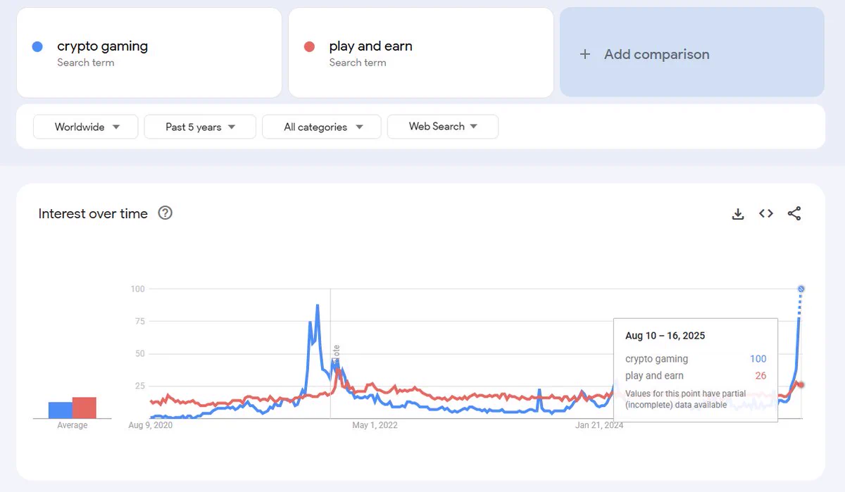The height and width of the screenshot is (492, 845).
Task: Click the Note marker on the chart
Action: pyautogui.click(x=337, y=354)
